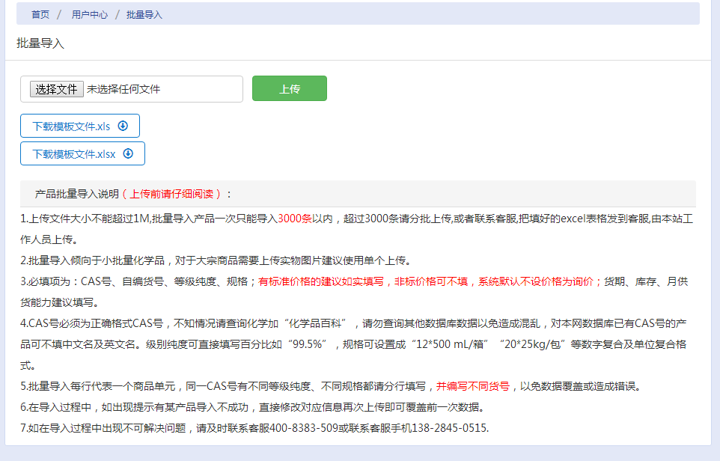Click the 批量导入 page heading
This screenshot has width=720, height=461.
[x=40, y=43]
